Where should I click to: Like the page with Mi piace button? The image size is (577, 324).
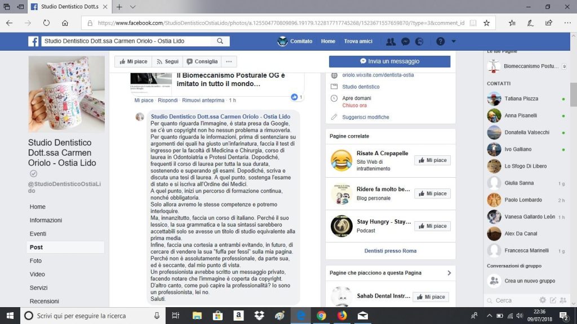[133, 61]
